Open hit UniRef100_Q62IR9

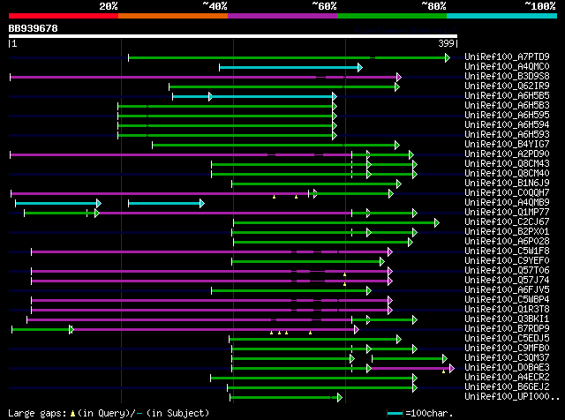(x=507, y=86)
